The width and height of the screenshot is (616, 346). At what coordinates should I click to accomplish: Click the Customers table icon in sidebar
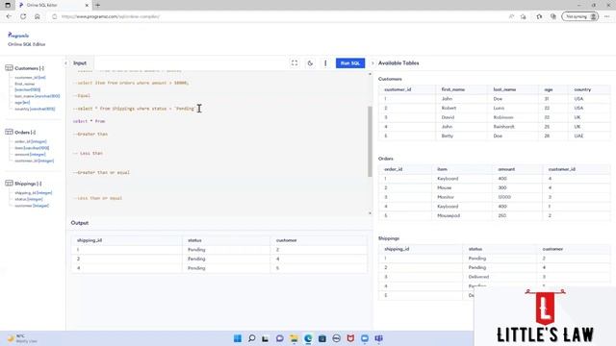pyautogui.click(x=9, y=68)
